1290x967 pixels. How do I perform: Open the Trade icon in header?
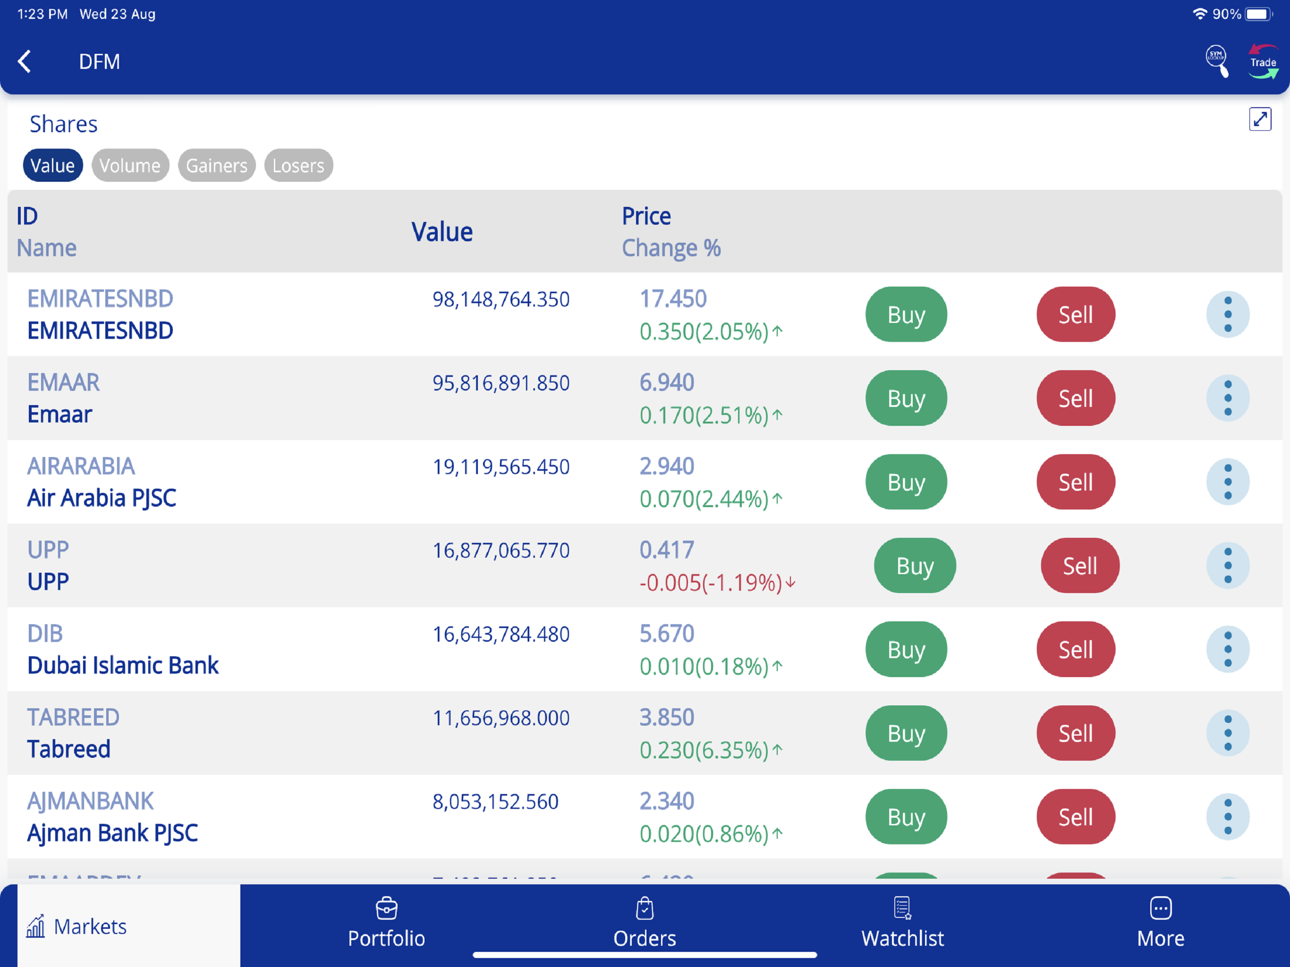[x=1263, y=61]
